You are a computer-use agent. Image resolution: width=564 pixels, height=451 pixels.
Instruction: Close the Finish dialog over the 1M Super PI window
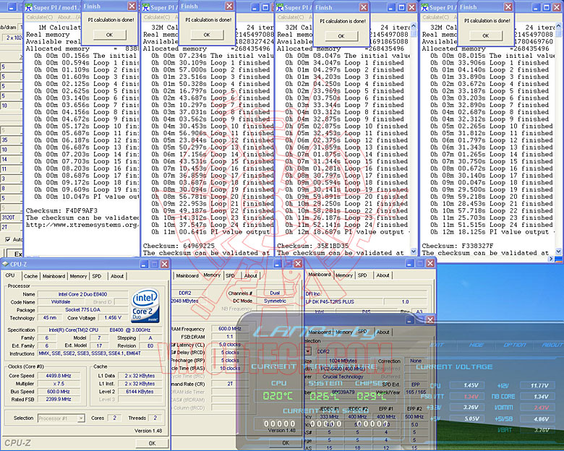pyautogui.click(x=132, y=6)
